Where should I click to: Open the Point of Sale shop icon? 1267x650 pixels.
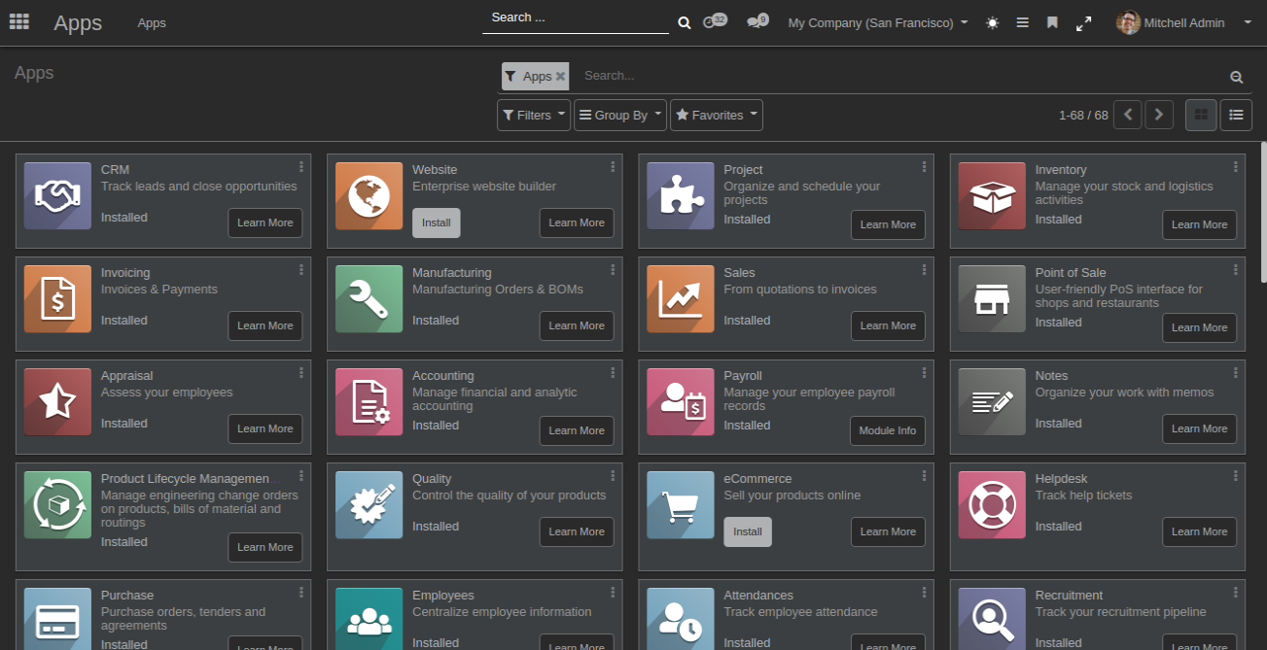992,299
